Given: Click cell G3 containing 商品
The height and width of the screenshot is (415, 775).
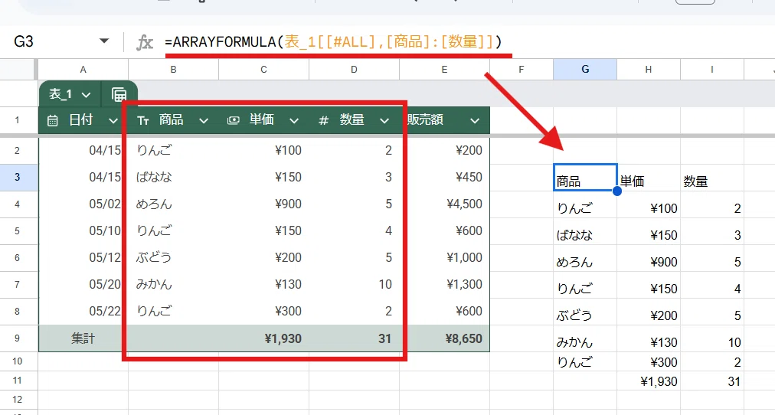Looking at the screenshot, I should click(585, 178).
